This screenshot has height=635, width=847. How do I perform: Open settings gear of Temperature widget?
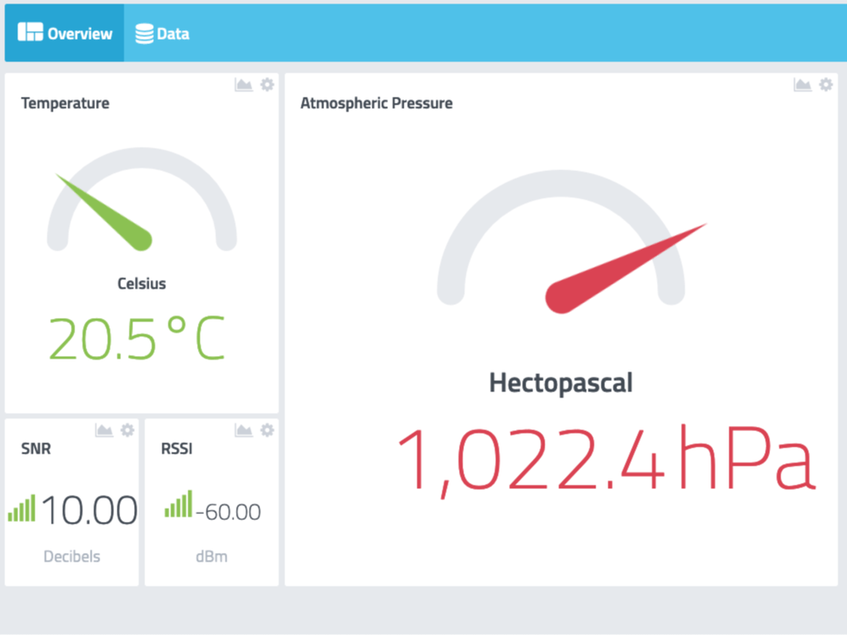click(x=267, y=85)
